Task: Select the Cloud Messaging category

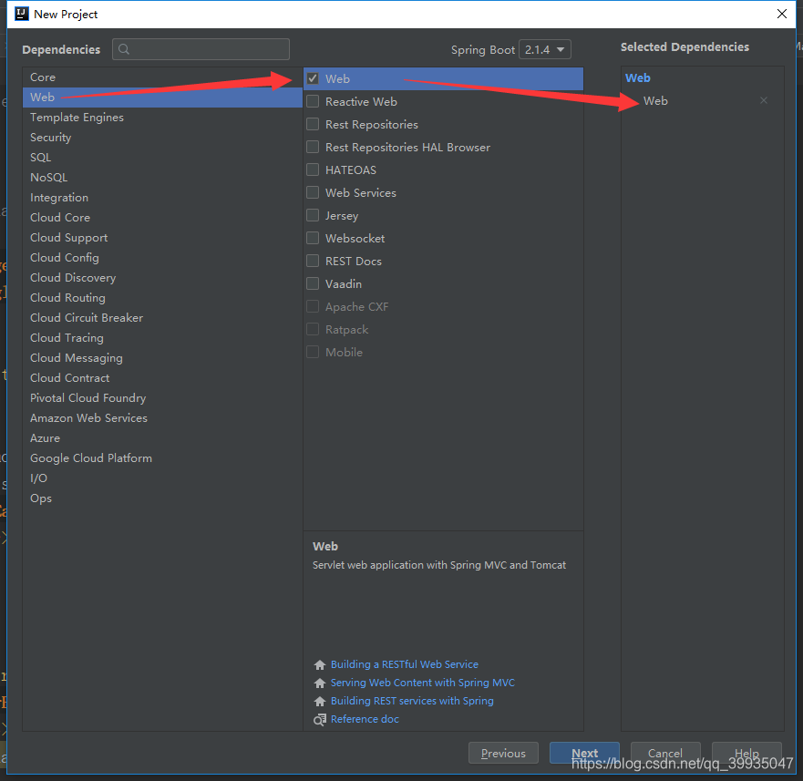Action: click(162, 357)
